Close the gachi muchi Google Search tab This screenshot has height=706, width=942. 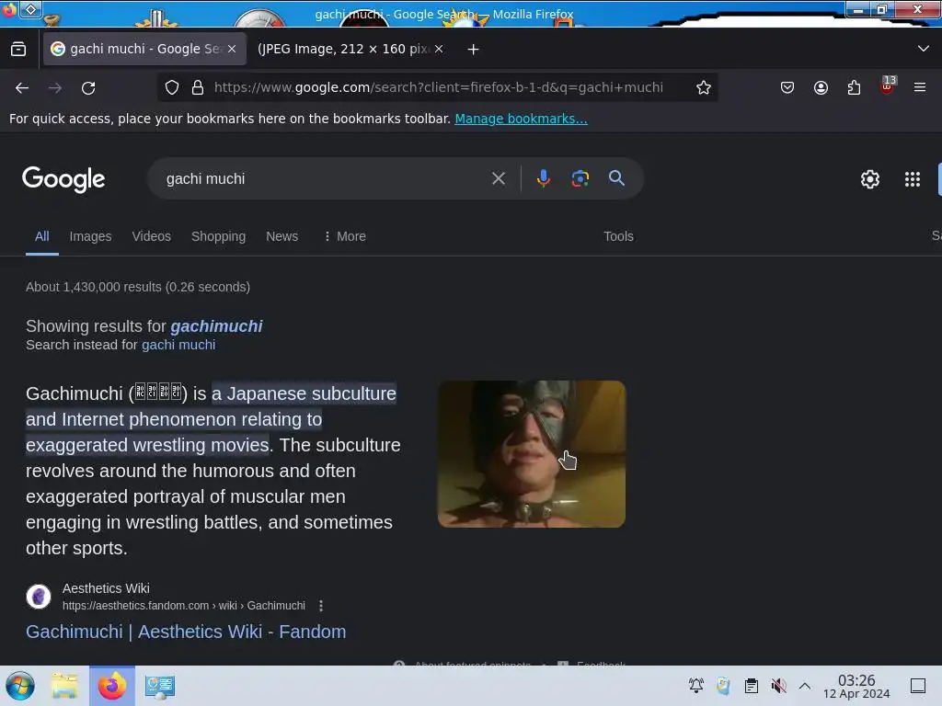pyautogui.click(x=232, y=49)
